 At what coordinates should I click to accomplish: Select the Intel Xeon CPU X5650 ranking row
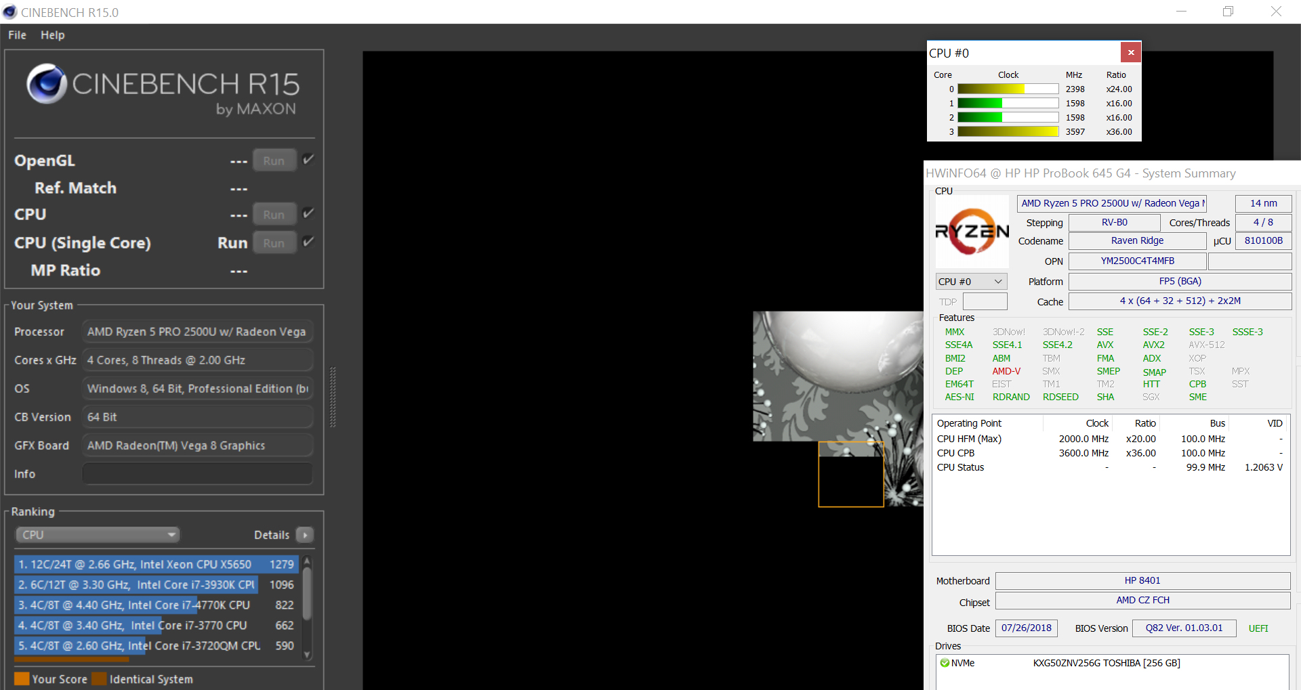[x=156, y=564]
